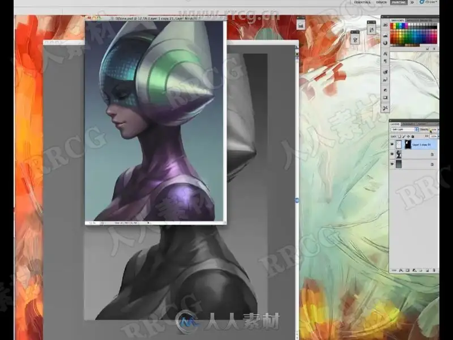Create a new layer

428,270
